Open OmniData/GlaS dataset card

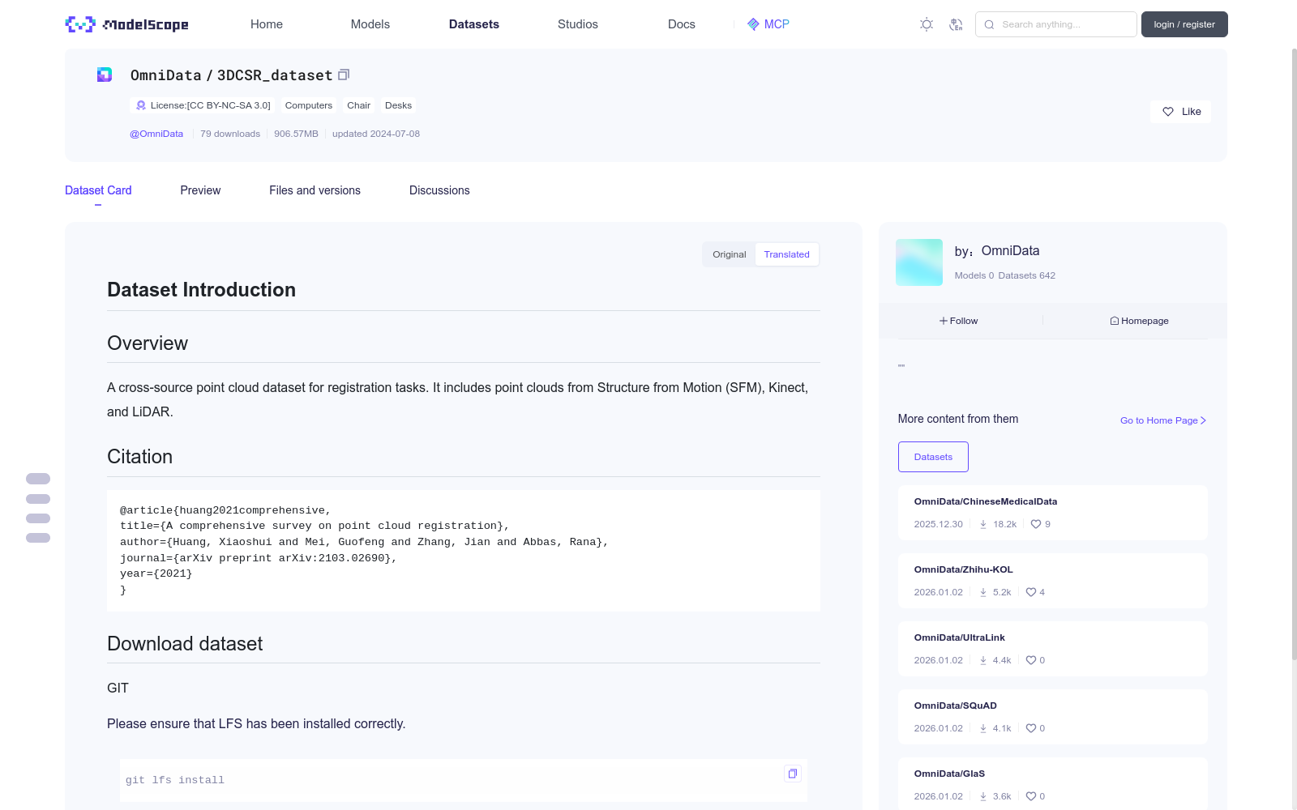(x=1053, y=783)
